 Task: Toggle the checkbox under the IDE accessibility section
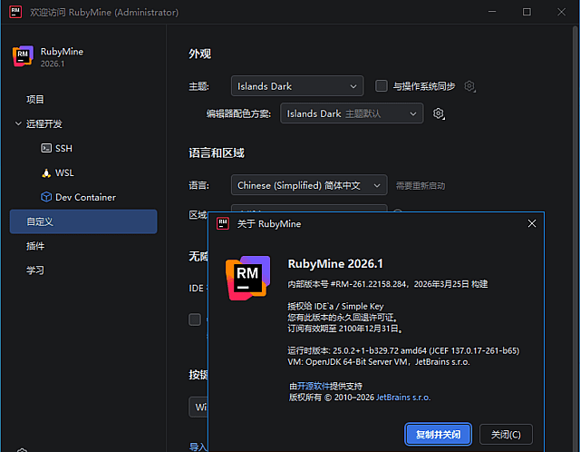click(195, 319)
